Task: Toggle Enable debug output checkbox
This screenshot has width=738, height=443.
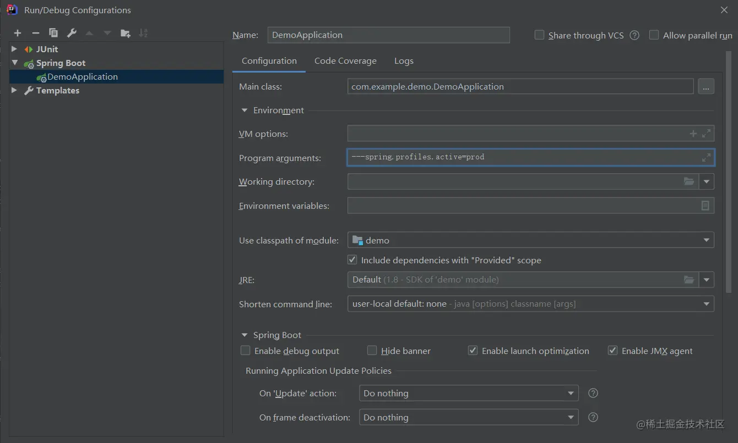Action: pyautogui.click(x=246, y=351)
